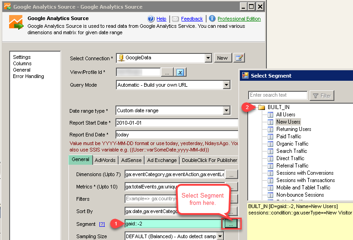Click the Report End Date field
The width and height of the screenshot is (353, 240).
pos(176,135)
